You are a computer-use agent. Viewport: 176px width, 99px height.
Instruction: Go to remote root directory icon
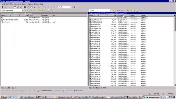pos(131,10)
